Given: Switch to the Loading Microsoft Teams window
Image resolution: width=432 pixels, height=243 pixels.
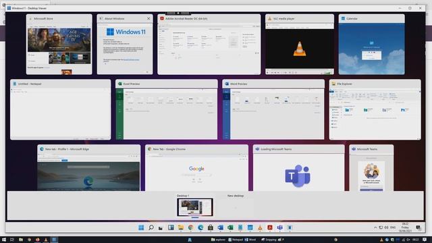Looking at the screenshot, I should 298,168.
